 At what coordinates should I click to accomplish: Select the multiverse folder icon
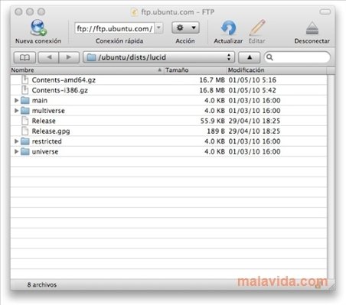coord(25,111)
